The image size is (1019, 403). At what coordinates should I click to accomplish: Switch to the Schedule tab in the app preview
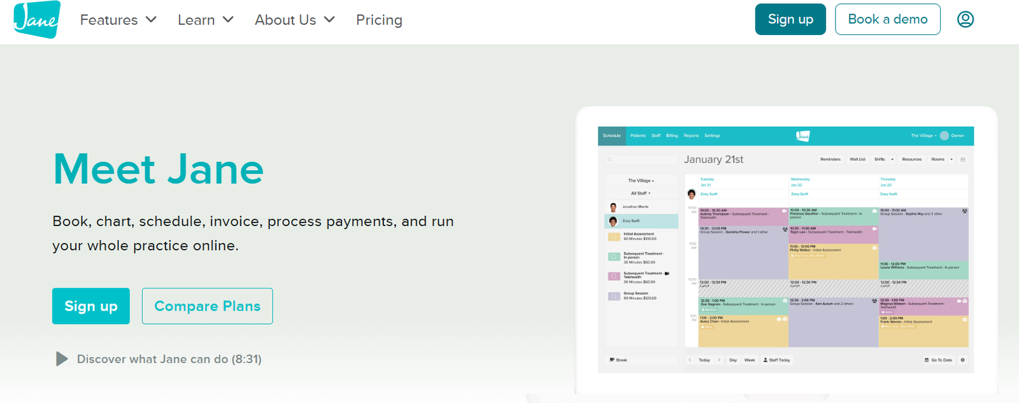click(612, 136)
